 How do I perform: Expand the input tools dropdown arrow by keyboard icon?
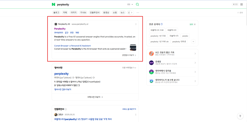coord(132,4)
